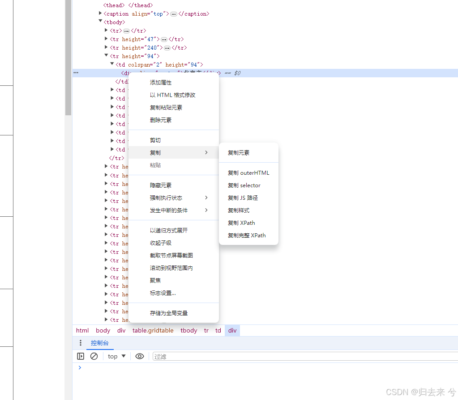The width and height of the screenshot is (458, 400).
Task: Select the closing </tr> tag row
Action: pos(116,158)
